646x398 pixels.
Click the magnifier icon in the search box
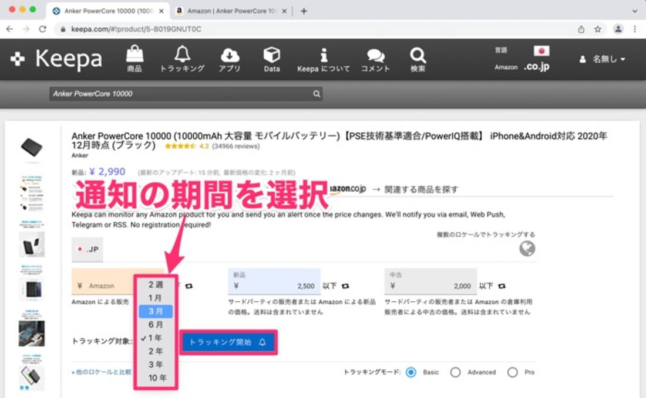click(317, 94)
